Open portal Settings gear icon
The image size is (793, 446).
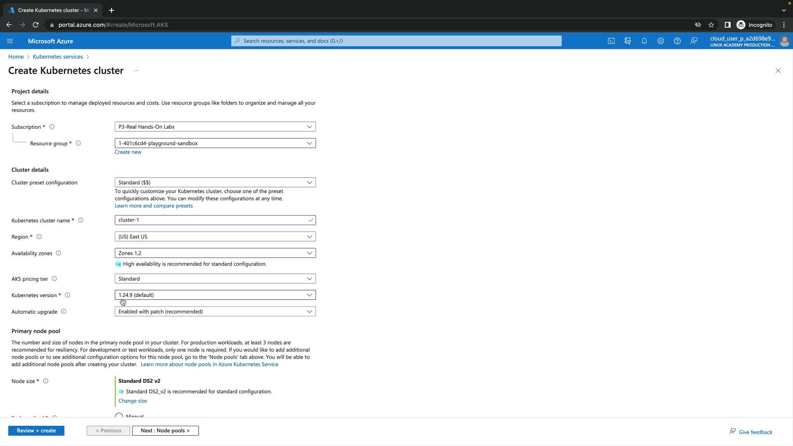[660, 41]
